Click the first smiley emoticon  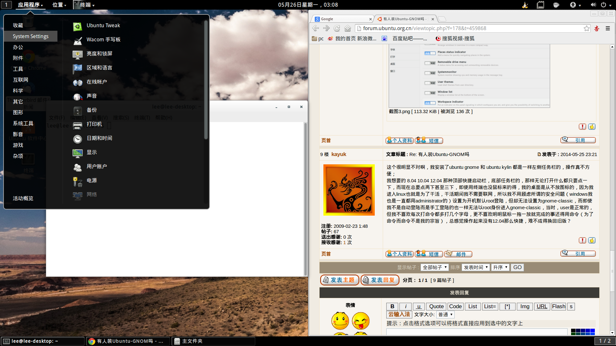(340, 321)
